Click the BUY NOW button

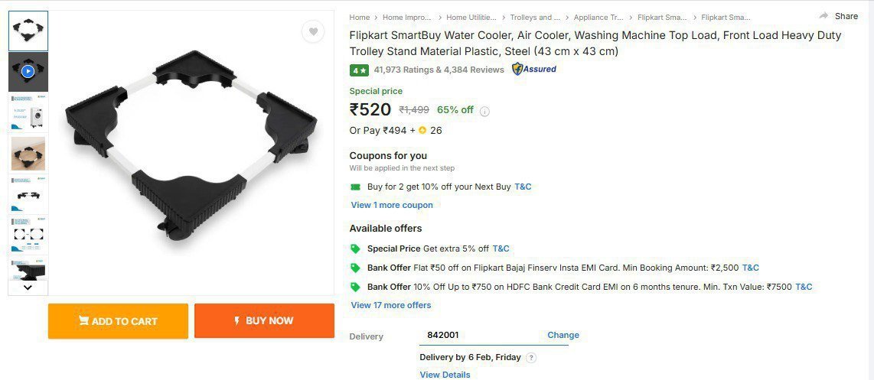tap(264, 321)
